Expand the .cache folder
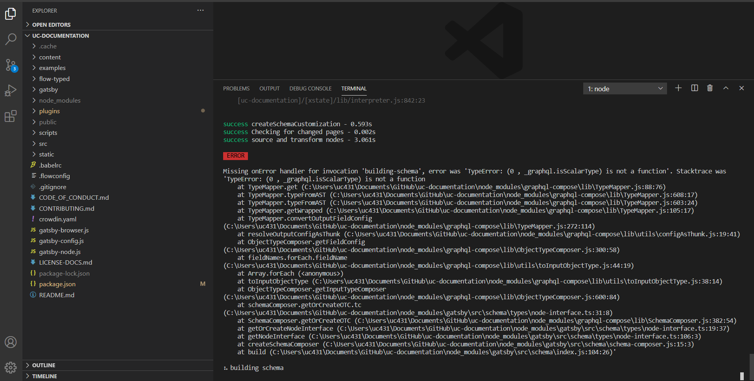This screenshot has height=381, width=754. tap(118, 46)
